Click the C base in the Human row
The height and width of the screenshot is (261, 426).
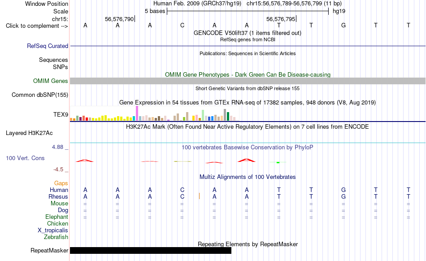pos(182,190)
